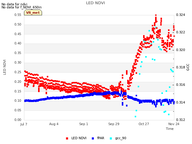This screenshot has height=144, width=192.
Task: Click the 0.30 left axis value
Action: (18, 63)
